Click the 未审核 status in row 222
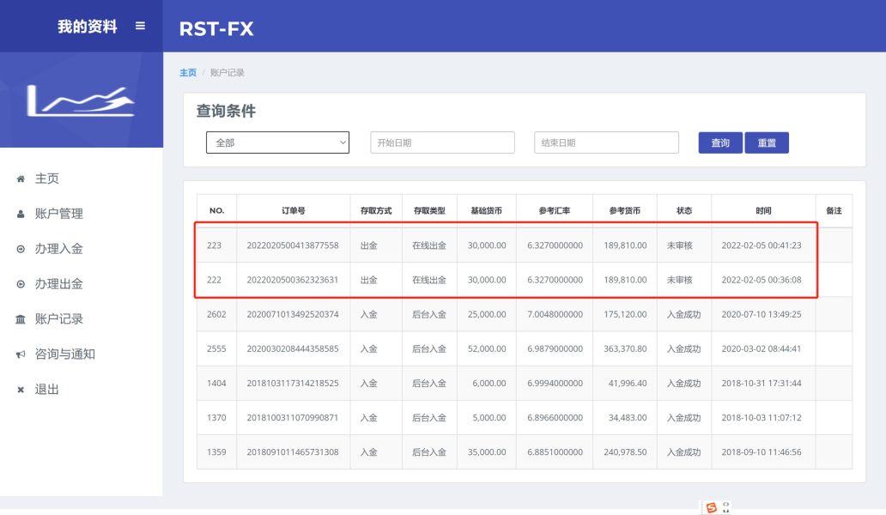Viewport: 886px width, 515px height. 680,280
